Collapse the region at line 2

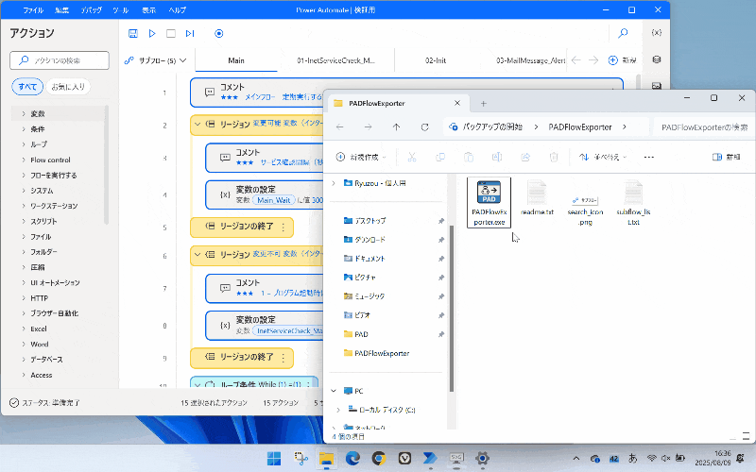[198, 125]
